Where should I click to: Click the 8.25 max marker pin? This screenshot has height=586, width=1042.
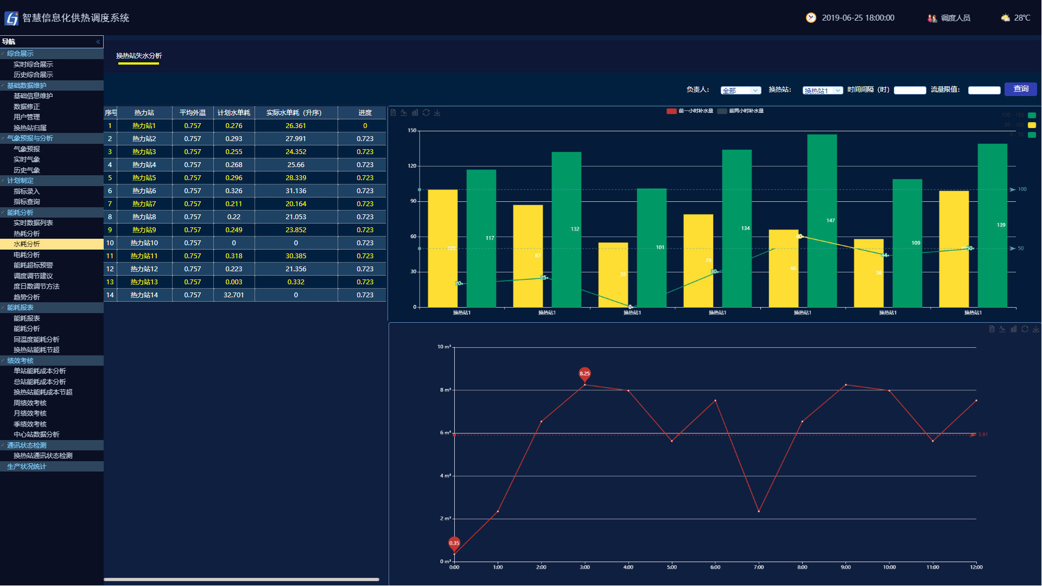[x=584, y=374]
